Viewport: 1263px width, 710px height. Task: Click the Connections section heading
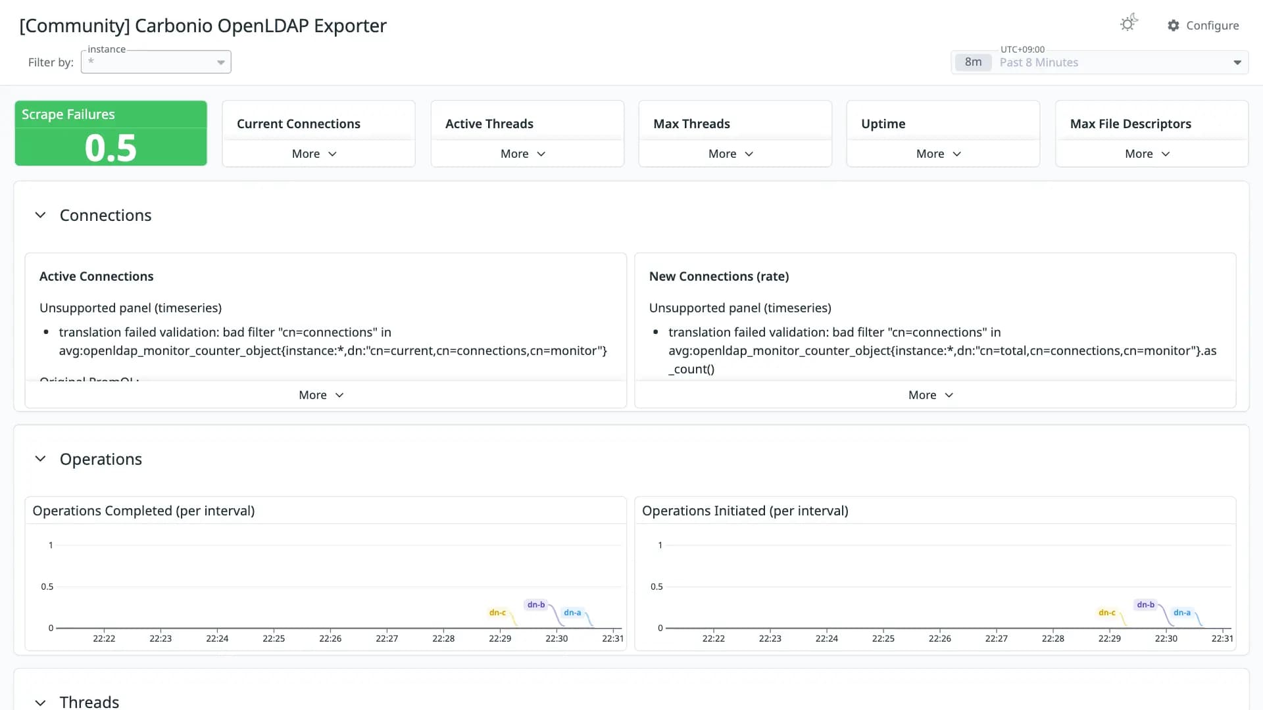105,216
